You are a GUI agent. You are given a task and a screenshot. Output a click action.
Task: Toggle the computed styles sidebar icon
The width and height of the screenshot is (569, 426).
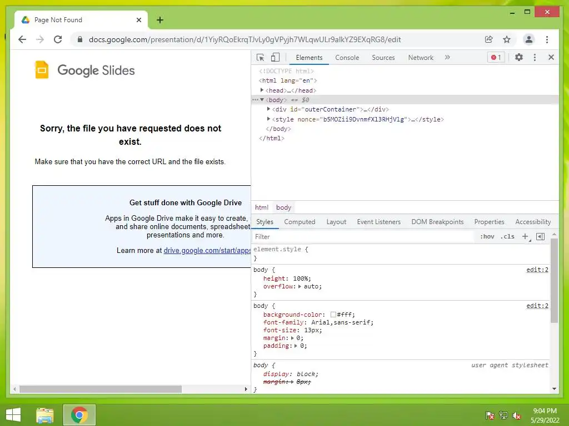click(x=540, y=236)
